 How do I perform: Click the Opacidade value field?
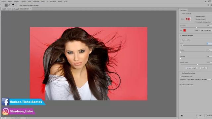click(209, 26)
